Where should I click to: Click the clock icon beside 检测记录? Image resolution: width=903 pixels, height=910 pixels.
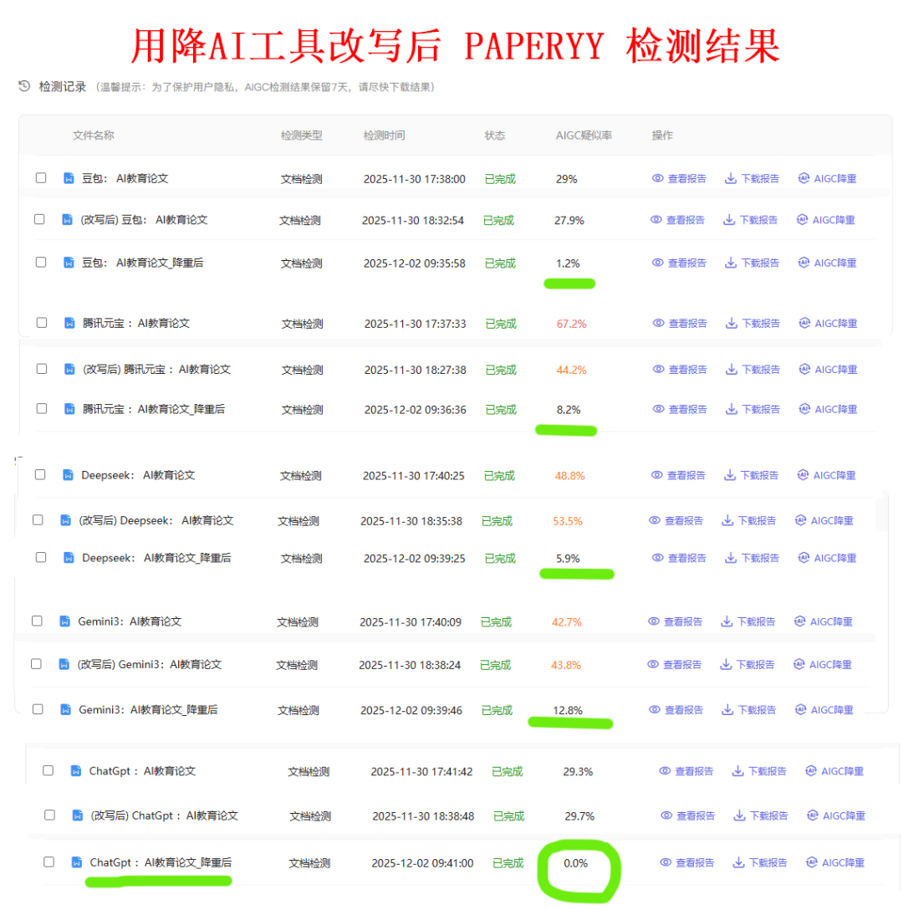[x=24, y=86]
